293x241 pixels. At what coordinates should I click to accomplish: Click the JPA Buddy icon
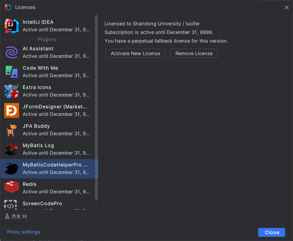[x=11, y=130]
